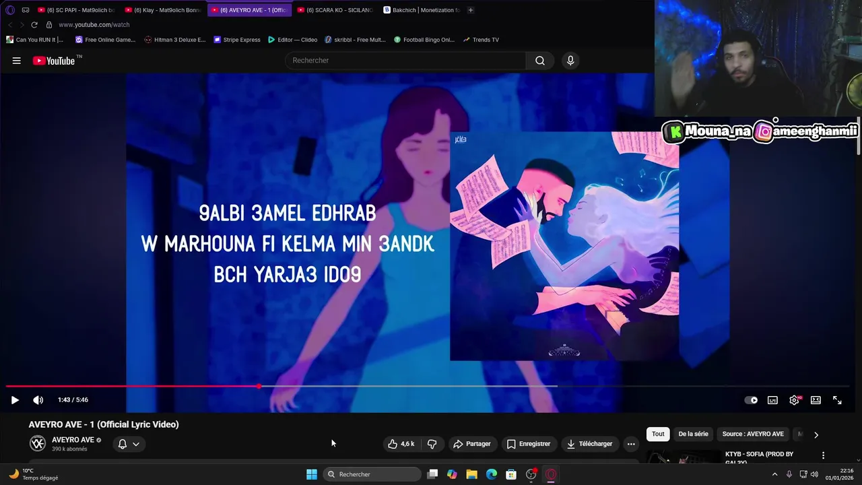Open the system volume speaker tray icon

click(x=814, y=474)
